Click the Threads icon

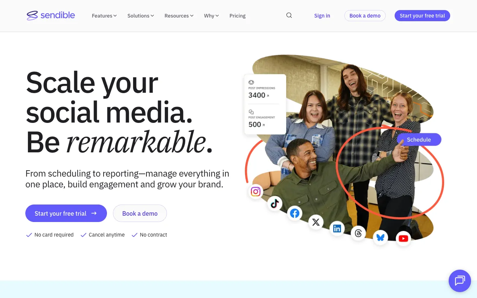[x=358, y=233]
